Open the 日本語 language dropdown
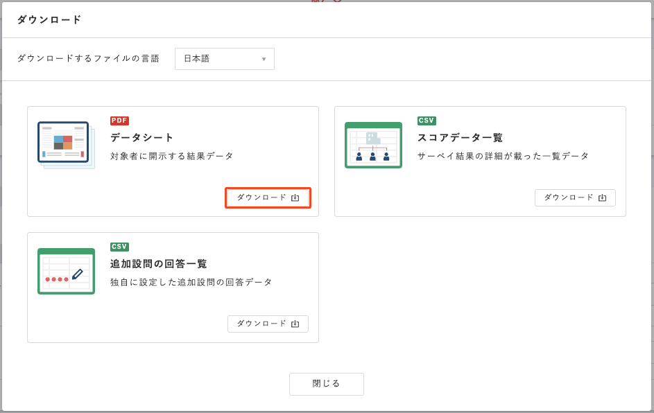654x413 pixels. click(x=225, y=59)
